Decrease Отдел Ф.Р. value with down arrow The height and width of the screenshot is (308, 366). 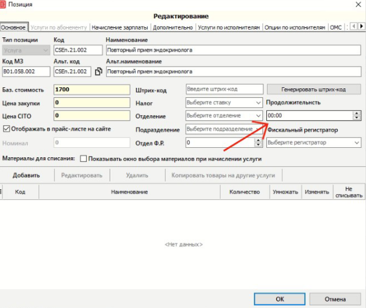click(x=258, y=145)
